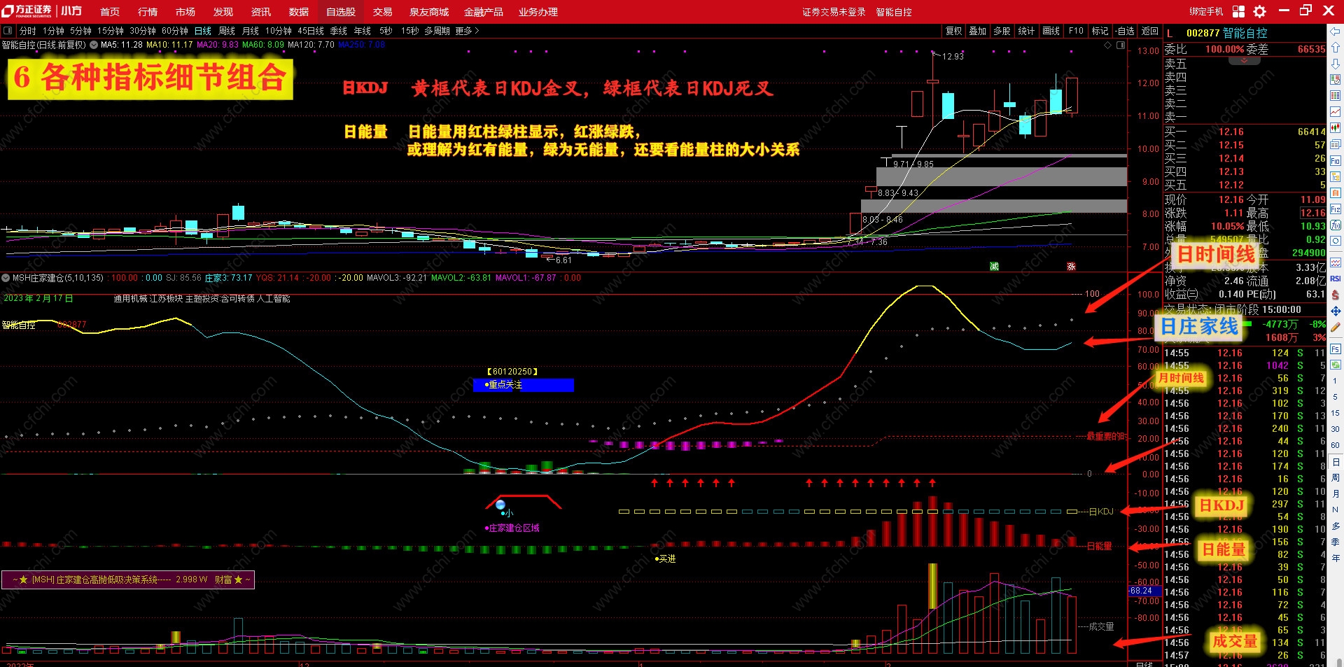The width and height of the screenshot is (1344, 667).
Task: Switch to the 自选股 tab
Action: point(341,12)
